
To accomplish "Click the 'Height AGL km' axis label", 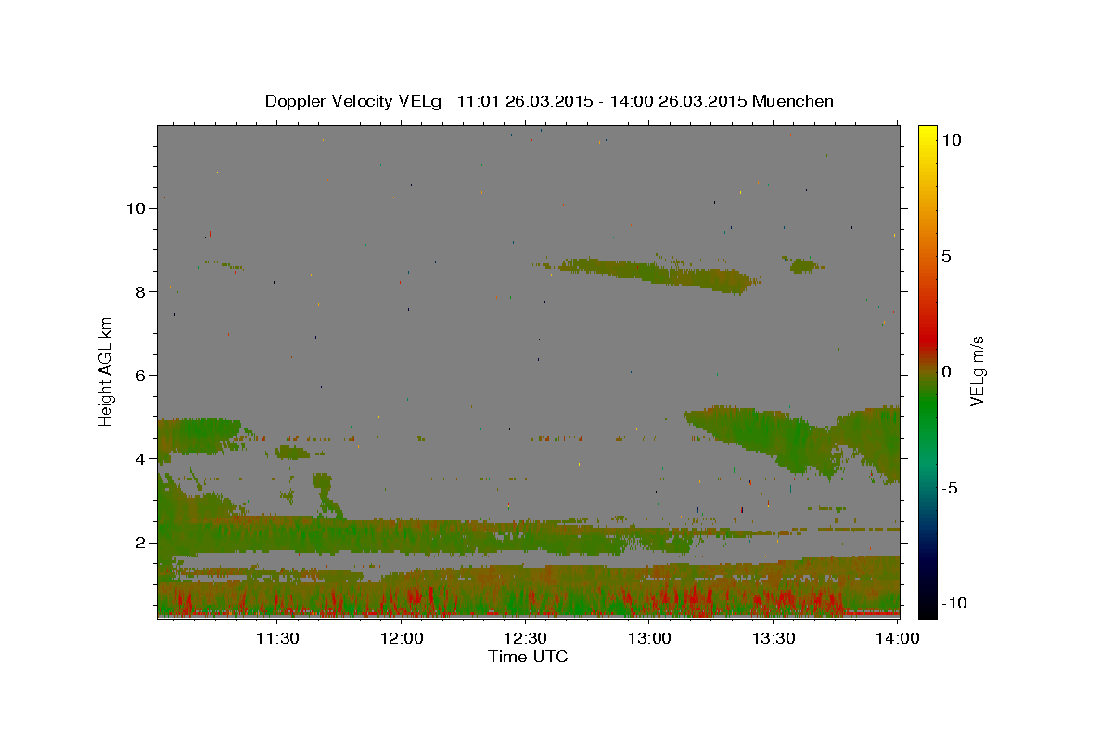I will tap(107, 371).
